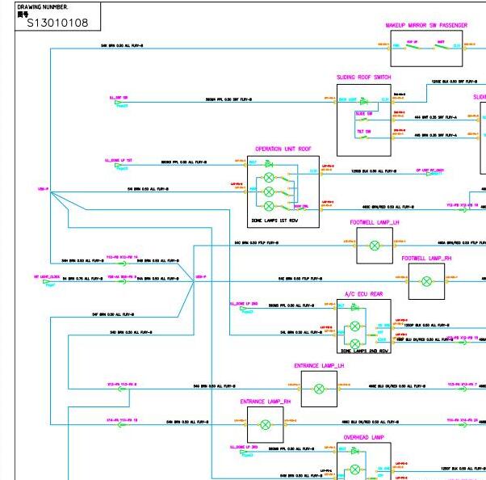Click wire label 445 BRN 0.35 SRF FLRY-A

[435, 135]
